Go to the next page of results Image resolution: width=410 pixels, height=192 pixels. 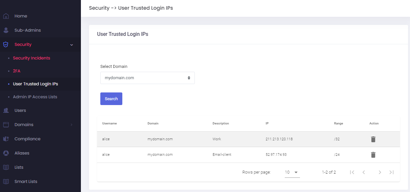pos(380,172)
